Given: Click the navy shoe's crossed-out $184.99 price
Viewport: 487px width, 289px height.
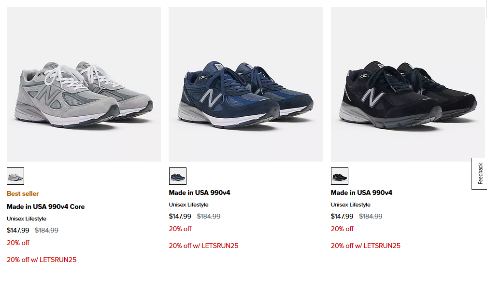Looking at the screenshot, I should (x=209, y=216).
